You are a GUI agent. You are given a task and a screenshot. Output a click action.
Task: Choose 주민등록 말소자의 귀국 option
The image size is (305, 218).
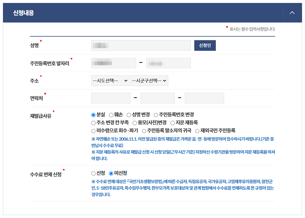click(144, 131)
